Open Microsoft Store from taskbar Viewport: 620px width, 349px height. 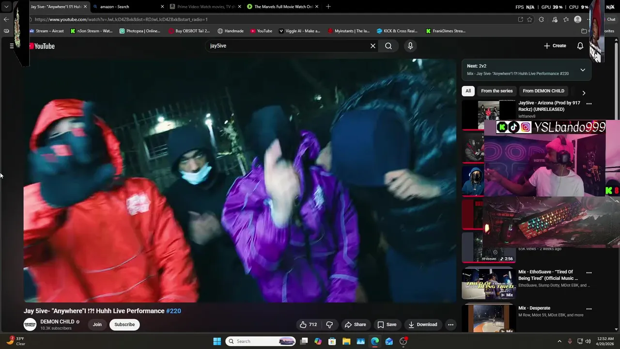(332, 341)
